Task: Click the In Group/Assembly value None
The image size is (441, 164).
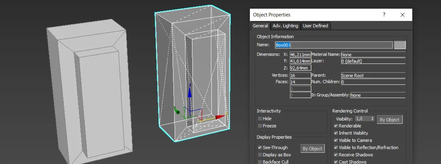Action: (378, 95)
